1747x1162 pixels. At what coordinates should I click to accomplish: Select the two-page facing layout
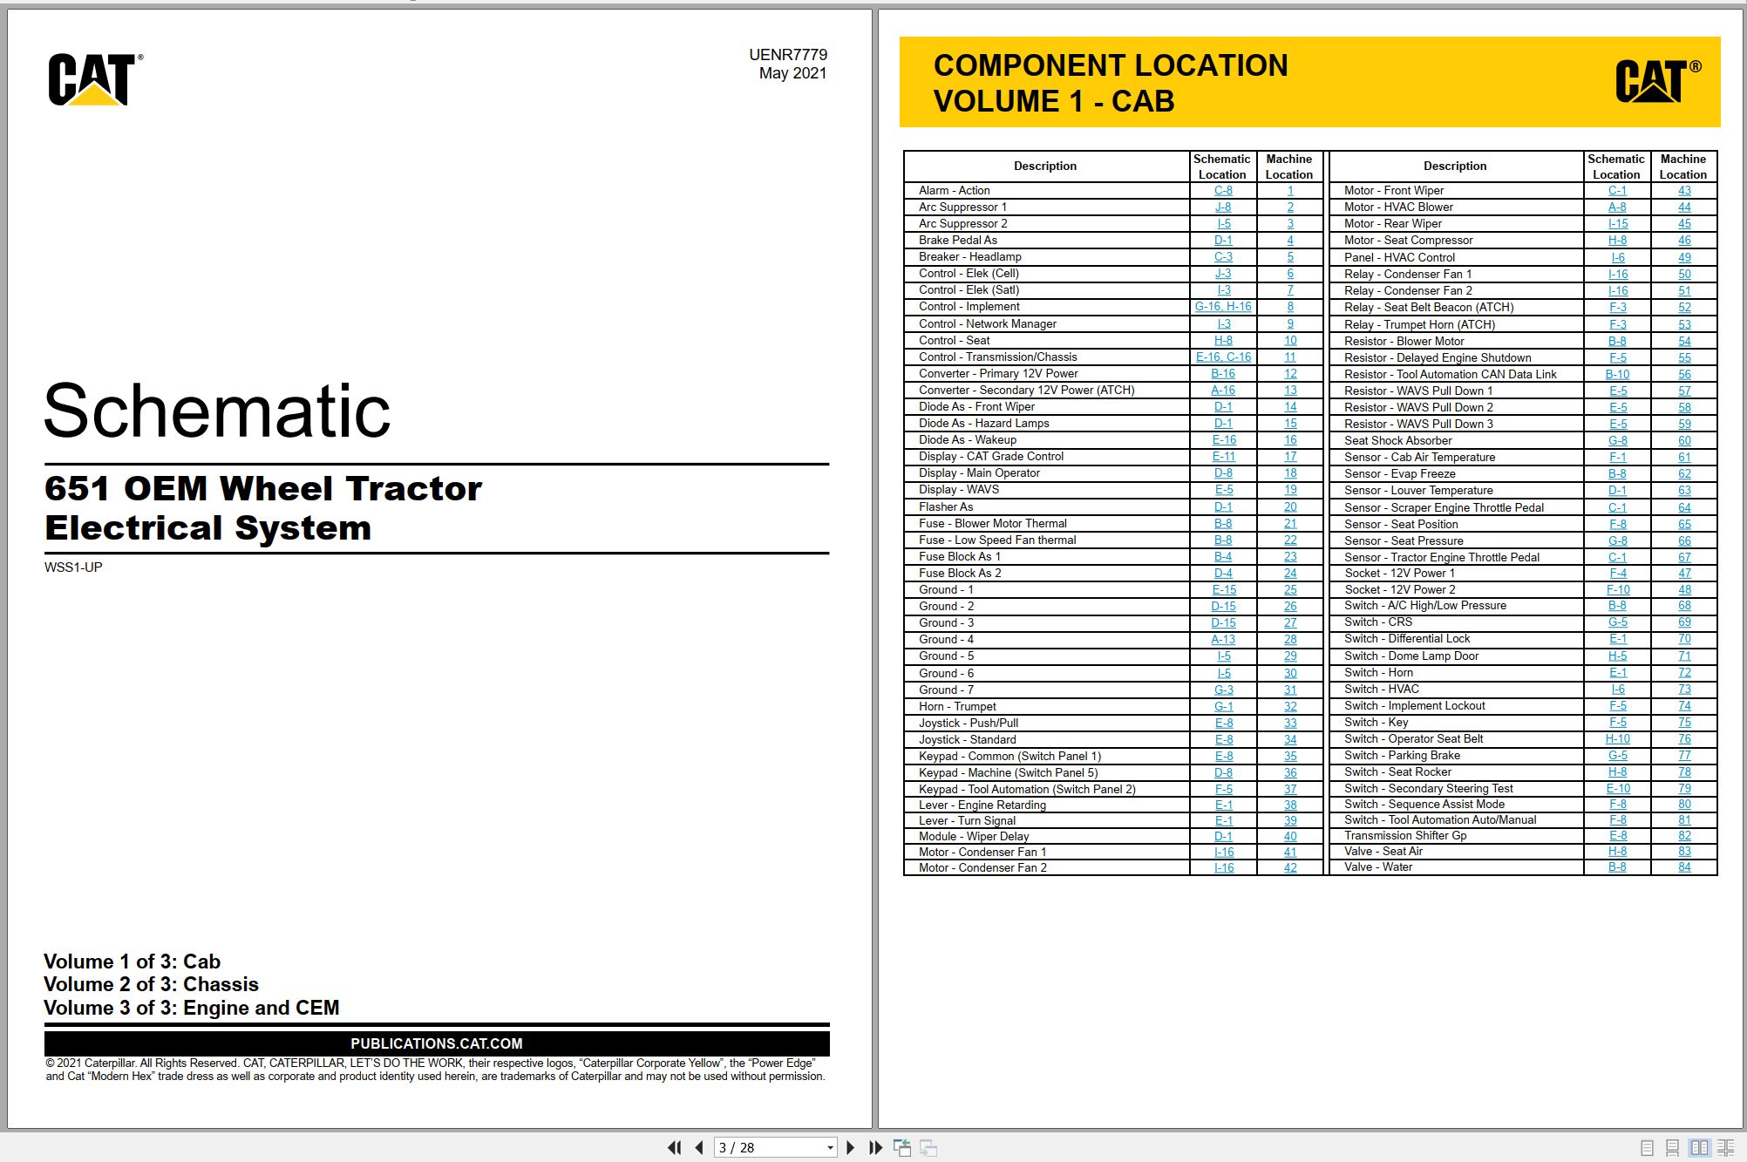pos(1699,1148)
